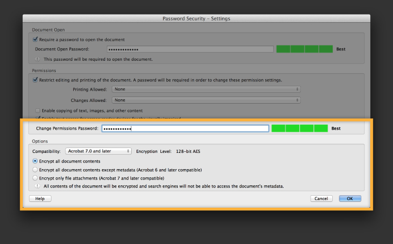Click the Cancel button

321,198
